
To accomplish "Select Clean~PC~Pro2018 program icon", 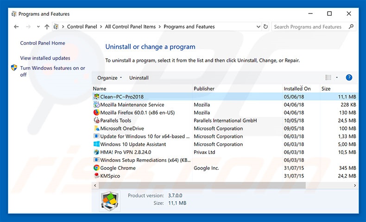I will click(x=96, y=97).
